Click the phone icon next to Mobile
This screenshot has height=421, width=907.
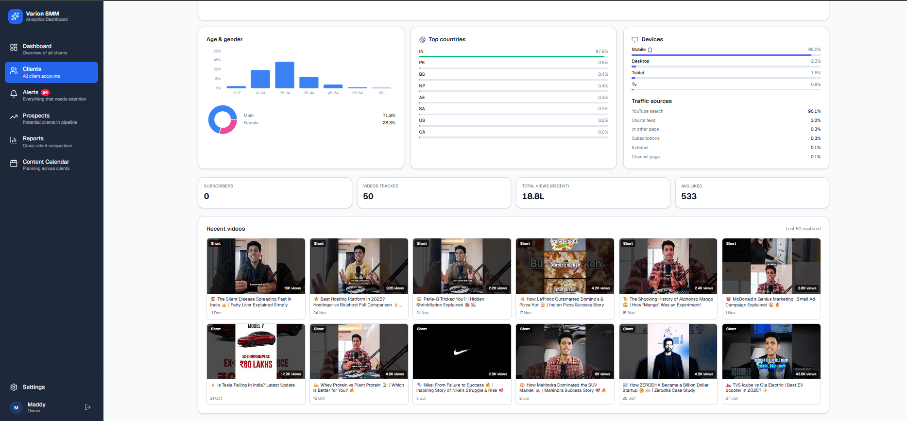pyautogui.click(x=650, y=50)
